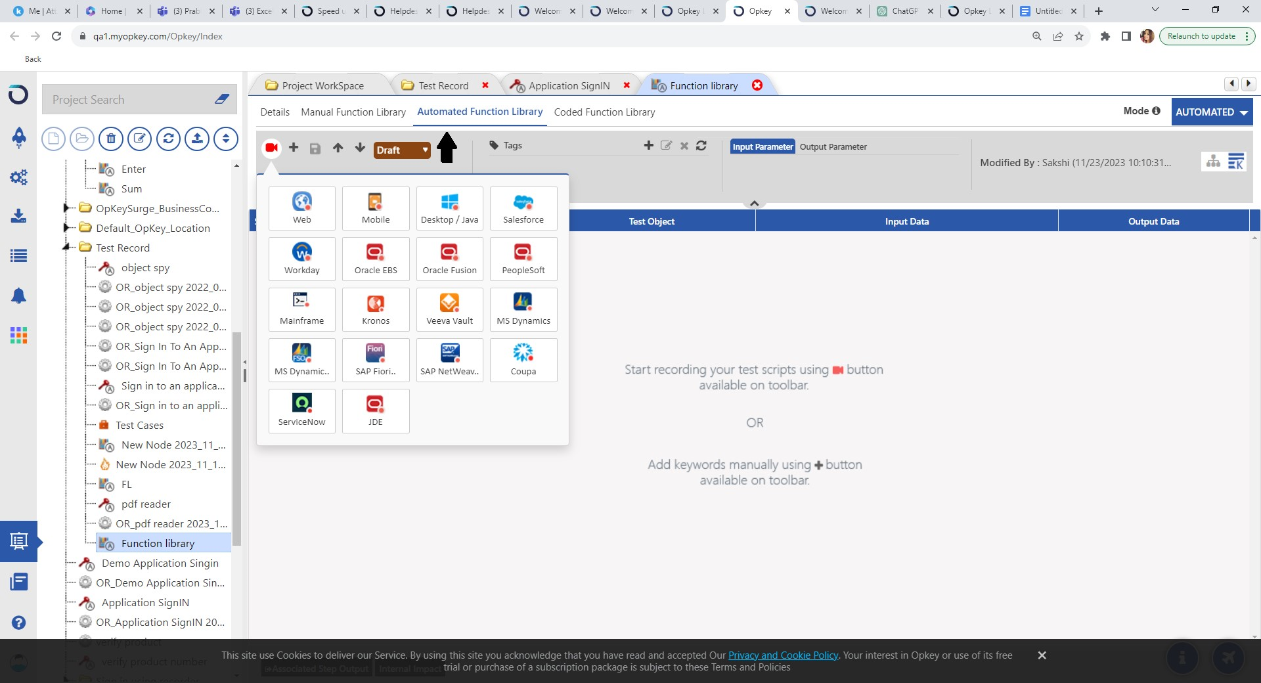Pick the Workday recorder
The height and width of the screenshot is (683, 1261).
coord(302,259)
